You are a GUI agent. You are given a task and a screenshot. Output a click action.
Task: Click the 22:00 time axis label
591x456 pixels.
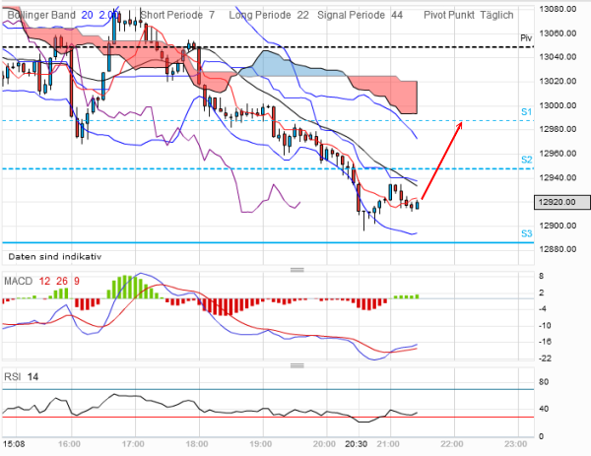[452, 444]
